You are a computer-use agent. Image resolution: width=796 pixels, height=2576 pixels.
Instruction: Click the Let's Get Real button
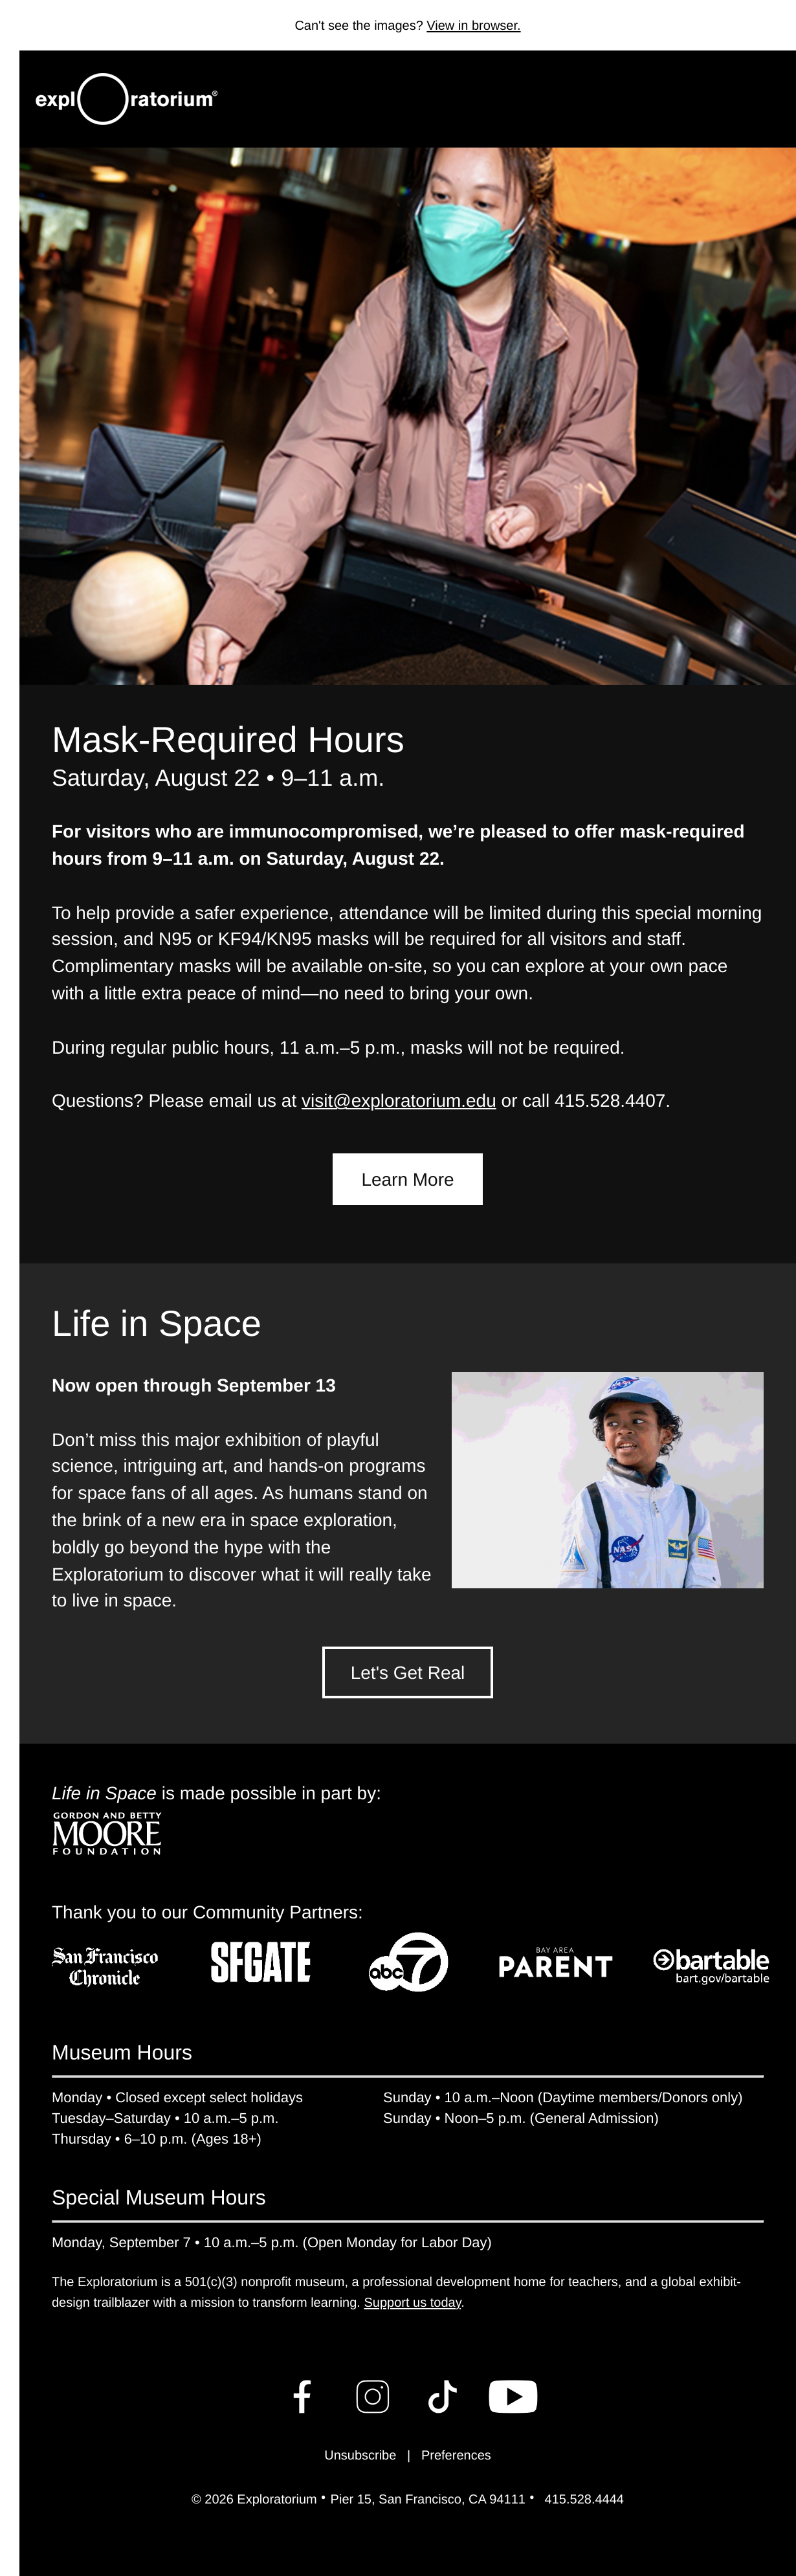coord(407,1672)
